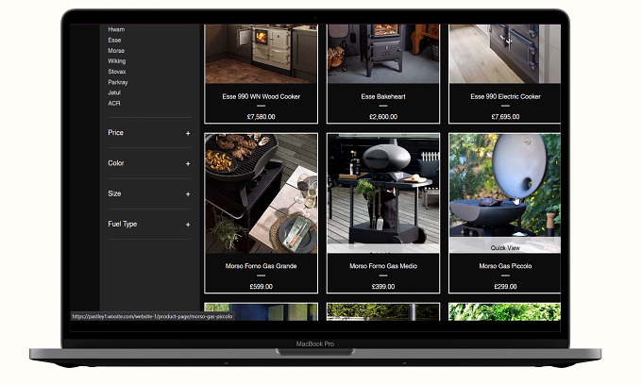Select the Esse brand filter

[114, 40]
